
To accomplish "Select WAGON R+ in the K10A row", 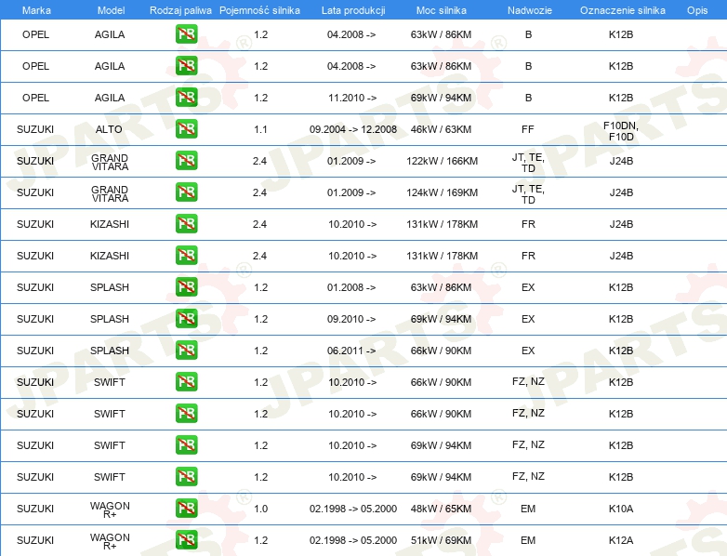I will [110, 510].
